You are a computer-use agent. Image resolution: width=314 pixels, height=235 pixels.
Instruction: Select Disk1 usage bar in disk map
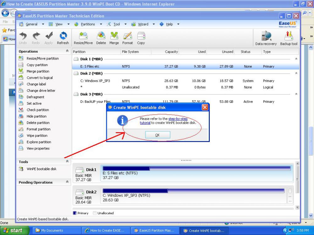197,168
